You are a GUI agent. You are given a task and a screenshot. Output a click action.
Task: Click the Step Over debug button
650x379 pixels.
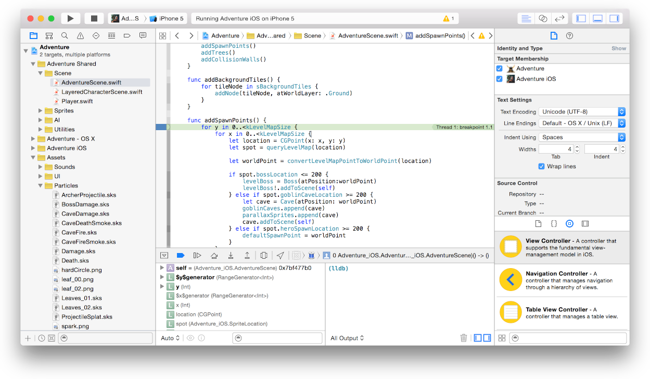(213, 255)
